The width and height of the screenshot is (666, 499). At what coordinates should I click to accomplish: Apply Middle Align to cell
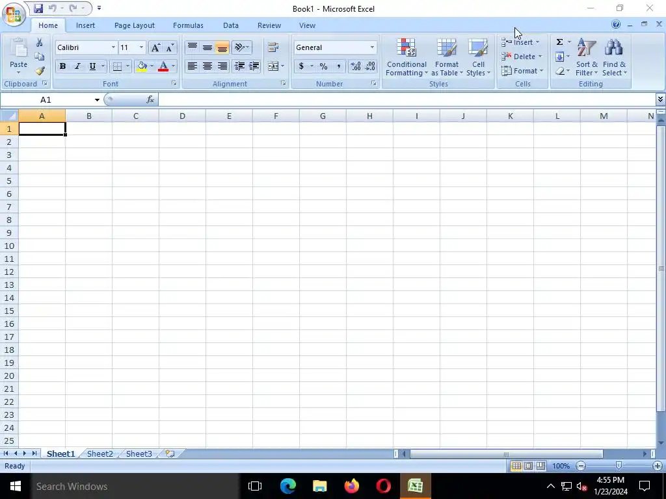pos(207,47)
